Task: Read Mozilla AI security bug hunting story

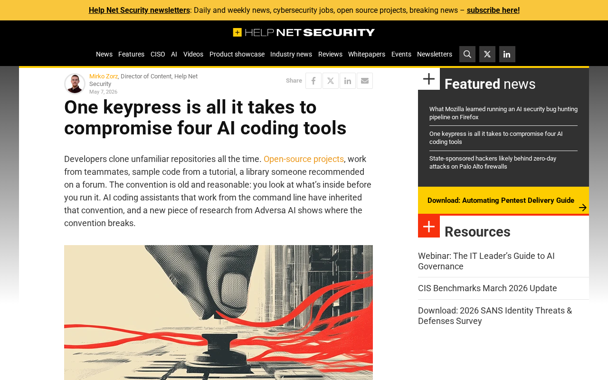Action: [x=503, y=113]
